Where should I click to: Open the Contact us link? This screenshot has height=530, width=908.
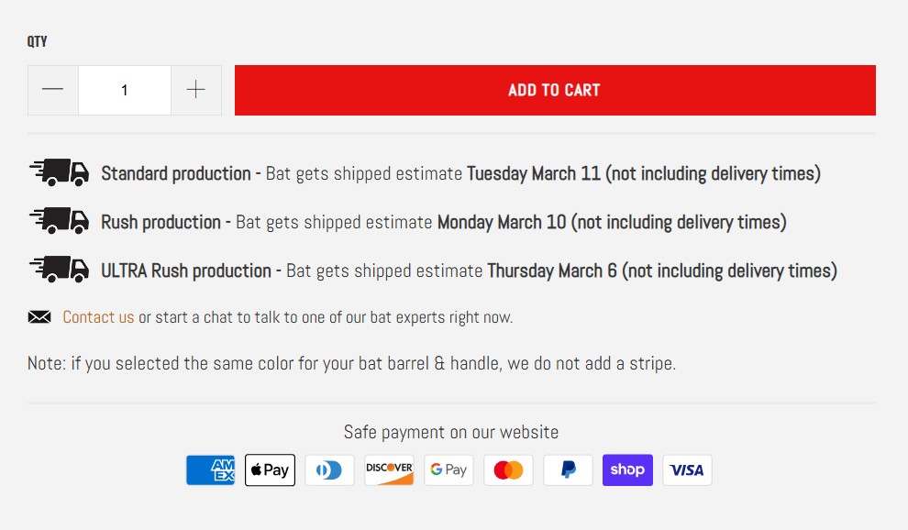tap(98, 316)
